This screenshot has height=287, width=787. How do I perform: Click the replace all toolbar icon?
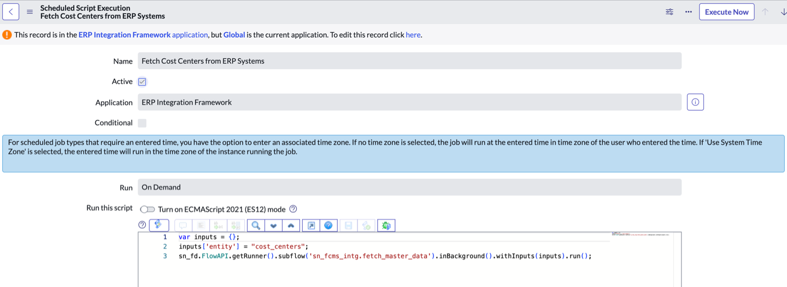click(x=236, y=225)
